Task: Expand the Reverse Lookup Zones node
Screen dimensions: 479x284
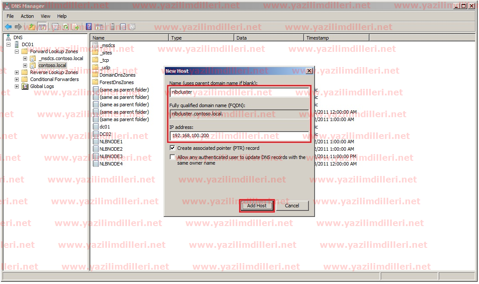Action: pyautogui.click(x=17, y=72)
